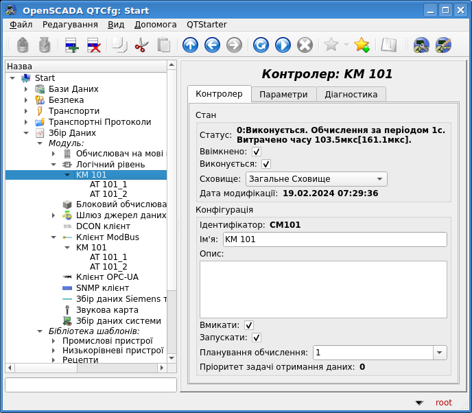Click the favorite star with green arrow
Screen dimensions: 472x413
(x=362, y=45)
